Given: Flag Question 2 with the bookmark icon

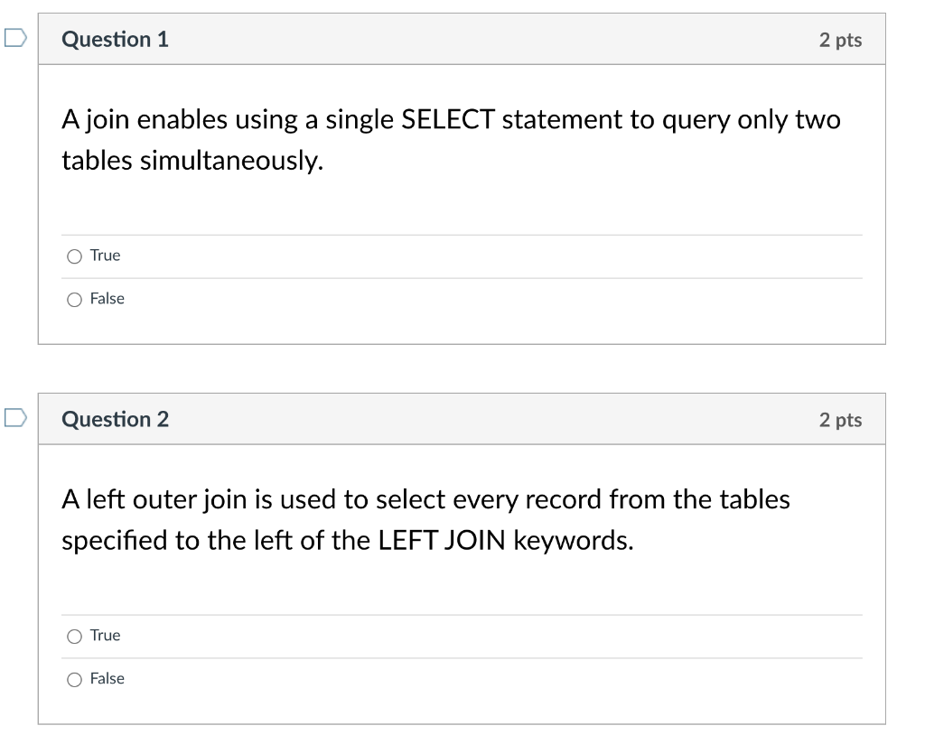Looking at the screenshot, I should pyautogui.click(x=15, y=418).
